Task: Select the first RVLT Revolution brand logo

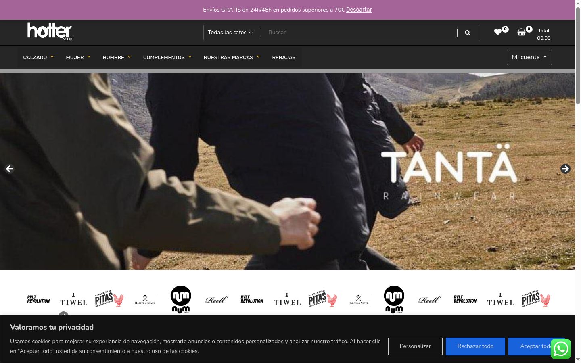Action: click(38, 299)
